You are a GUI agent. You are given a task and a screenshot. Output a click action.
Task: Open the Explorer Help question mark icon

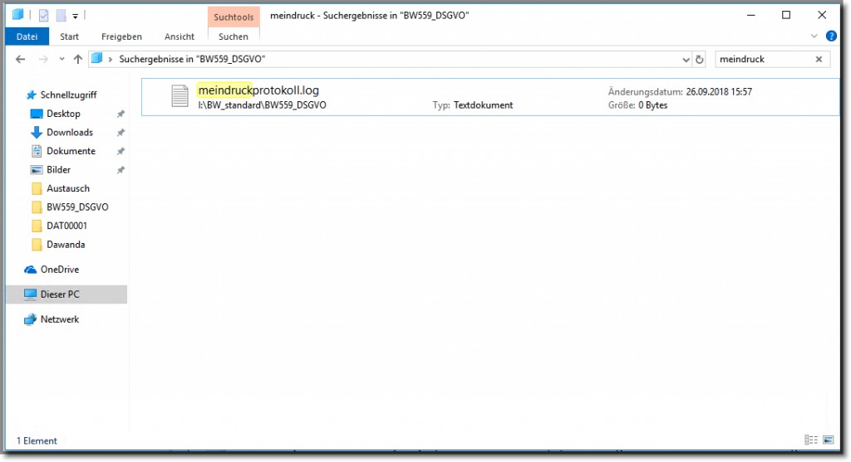829,36
